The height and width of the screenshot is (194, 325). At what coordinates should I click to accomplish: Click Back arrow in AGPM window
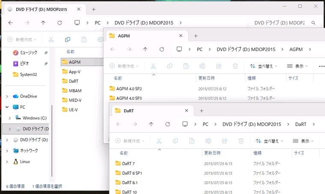click(112, 49)
